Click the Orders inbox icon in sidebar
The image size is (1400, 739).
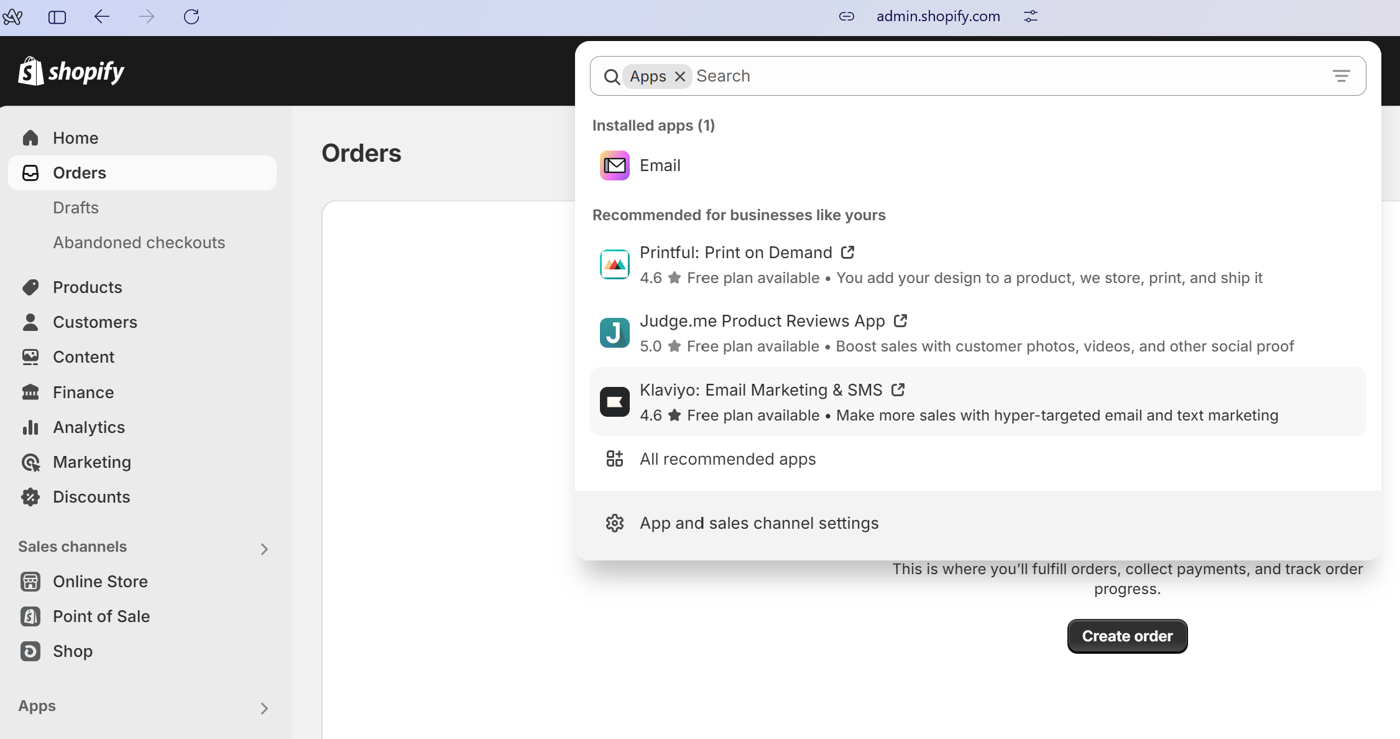[x=30, y=173]
